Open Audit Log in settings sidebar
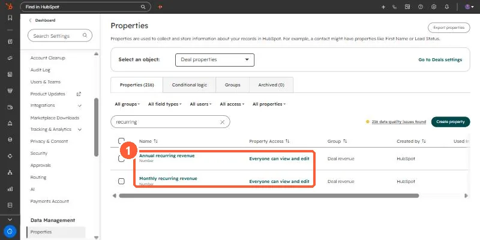Image resolution: width=480 pixels, height=240 pixels. 40,70
